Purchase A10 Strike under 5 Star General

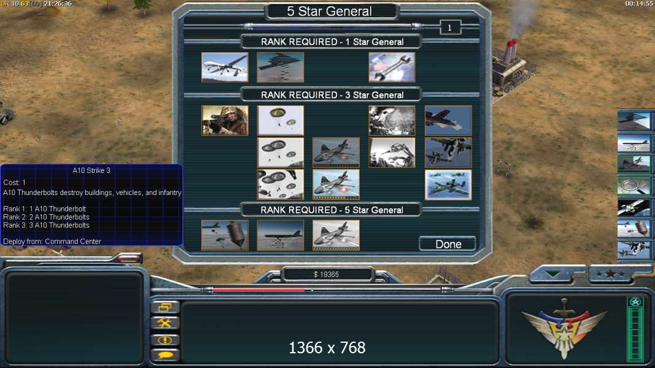tap(336, 236)
